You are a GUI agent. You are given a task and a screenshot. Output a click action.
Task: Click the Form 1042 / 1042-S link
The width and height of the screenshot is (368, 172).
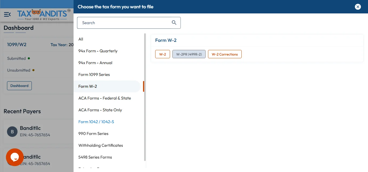click(96, 122)
